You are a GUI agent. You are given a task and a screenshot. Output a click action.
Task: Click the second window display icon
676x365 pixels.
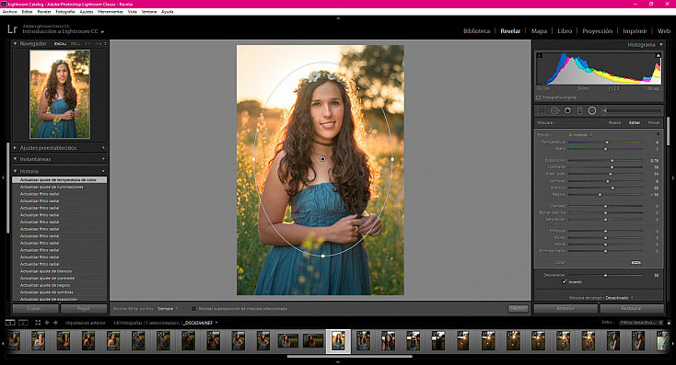(x=23, y=323)
